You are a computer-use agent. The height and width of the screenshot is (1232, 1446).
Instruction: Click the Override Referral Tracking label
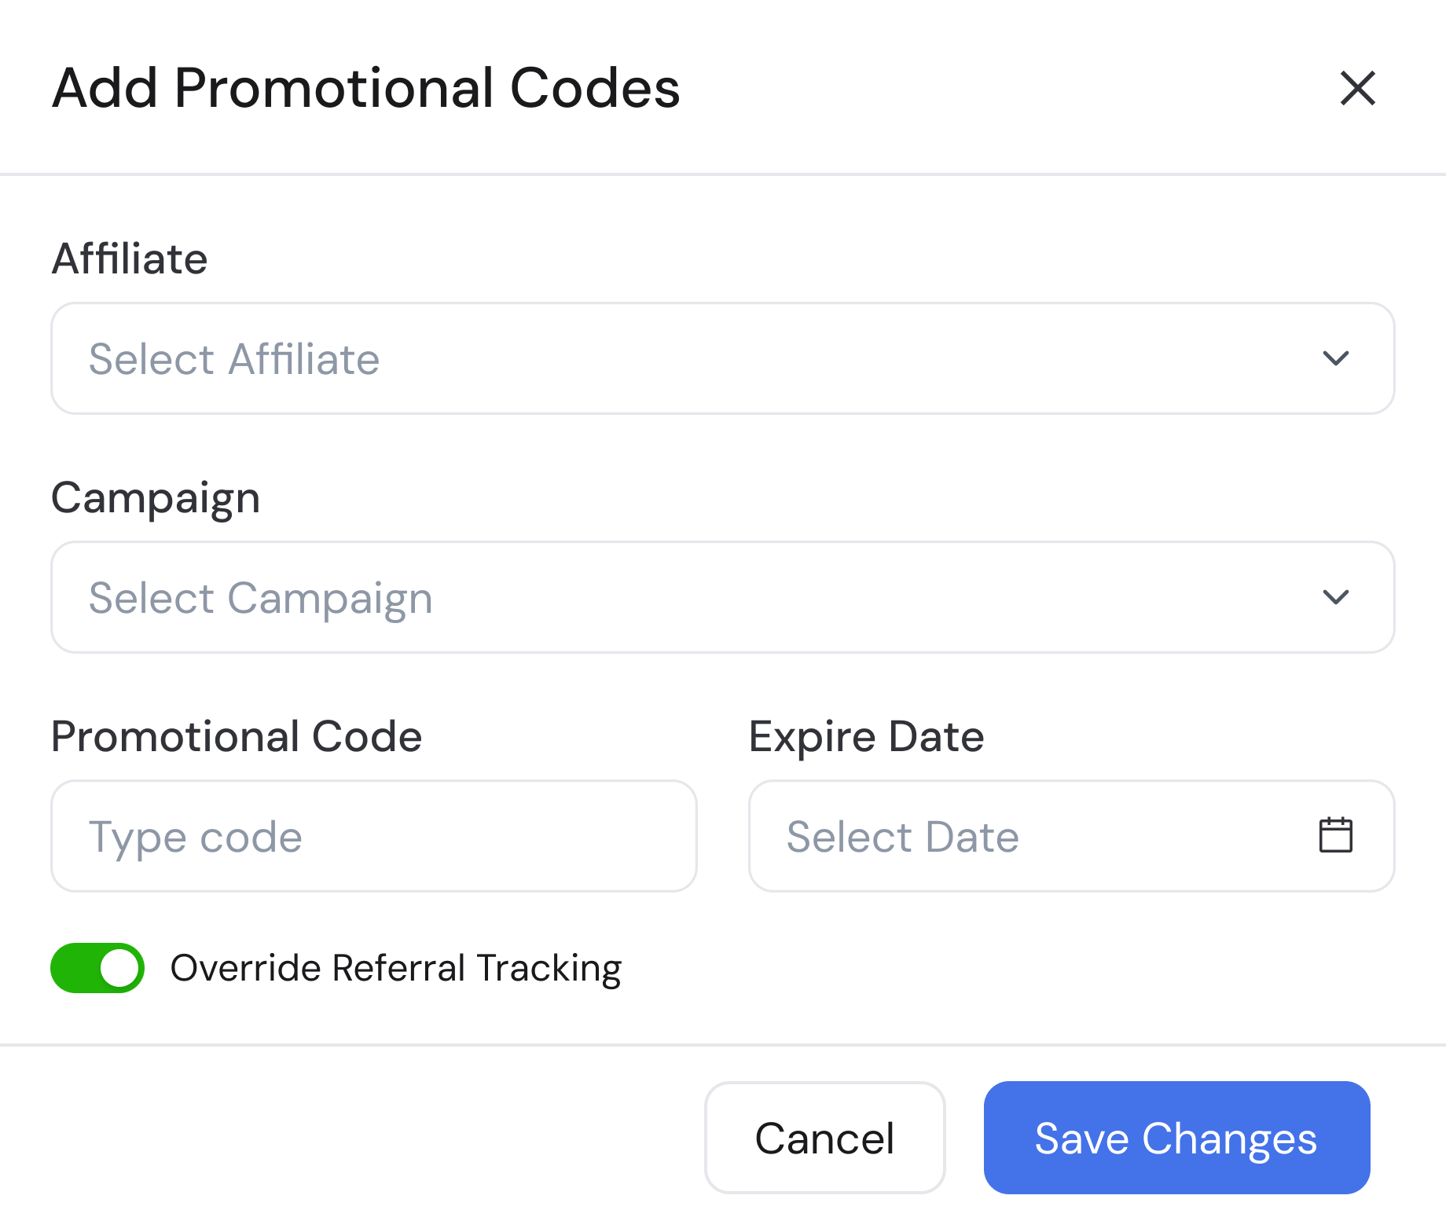(x=396, y=969)
